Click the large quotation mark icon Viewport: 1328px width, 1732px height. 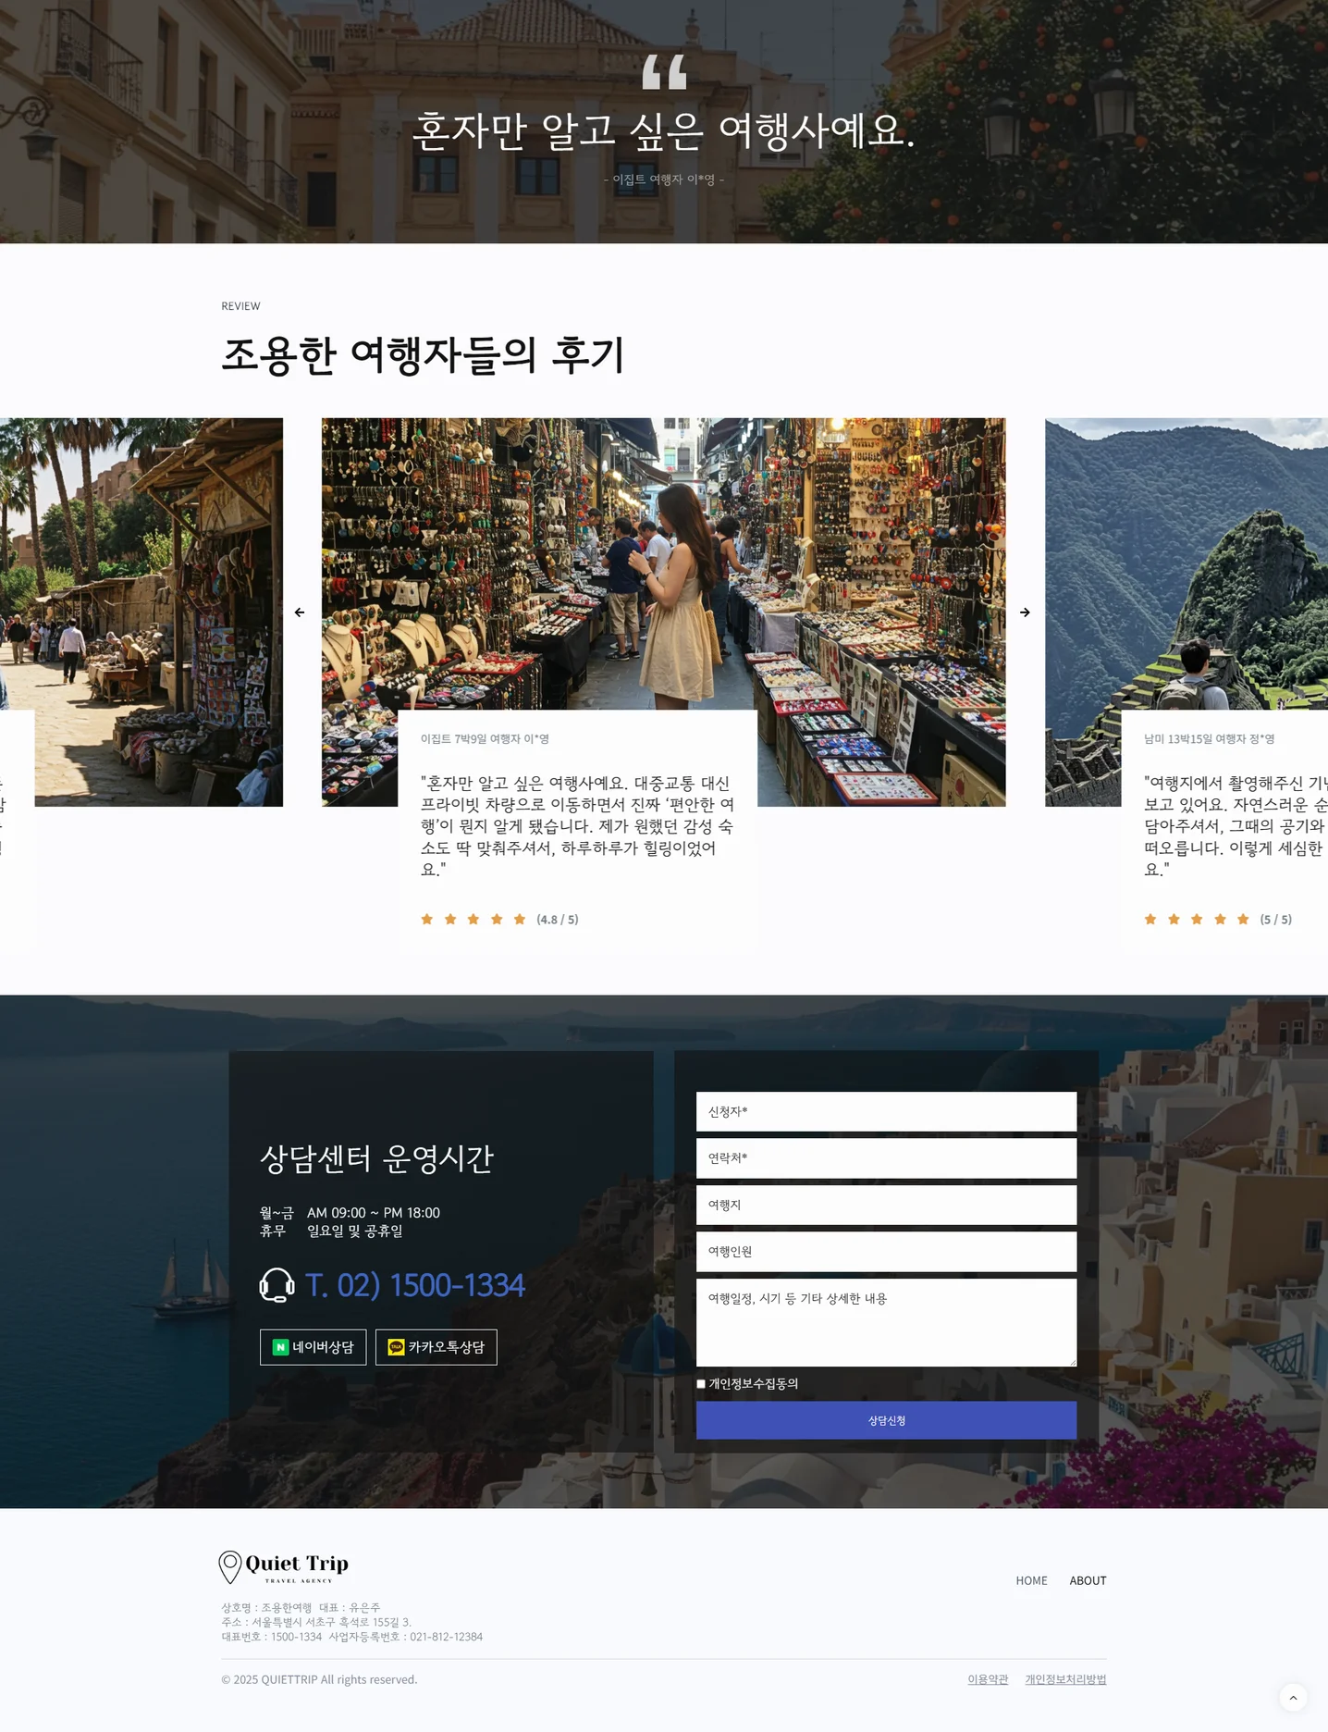coord(664,71)
